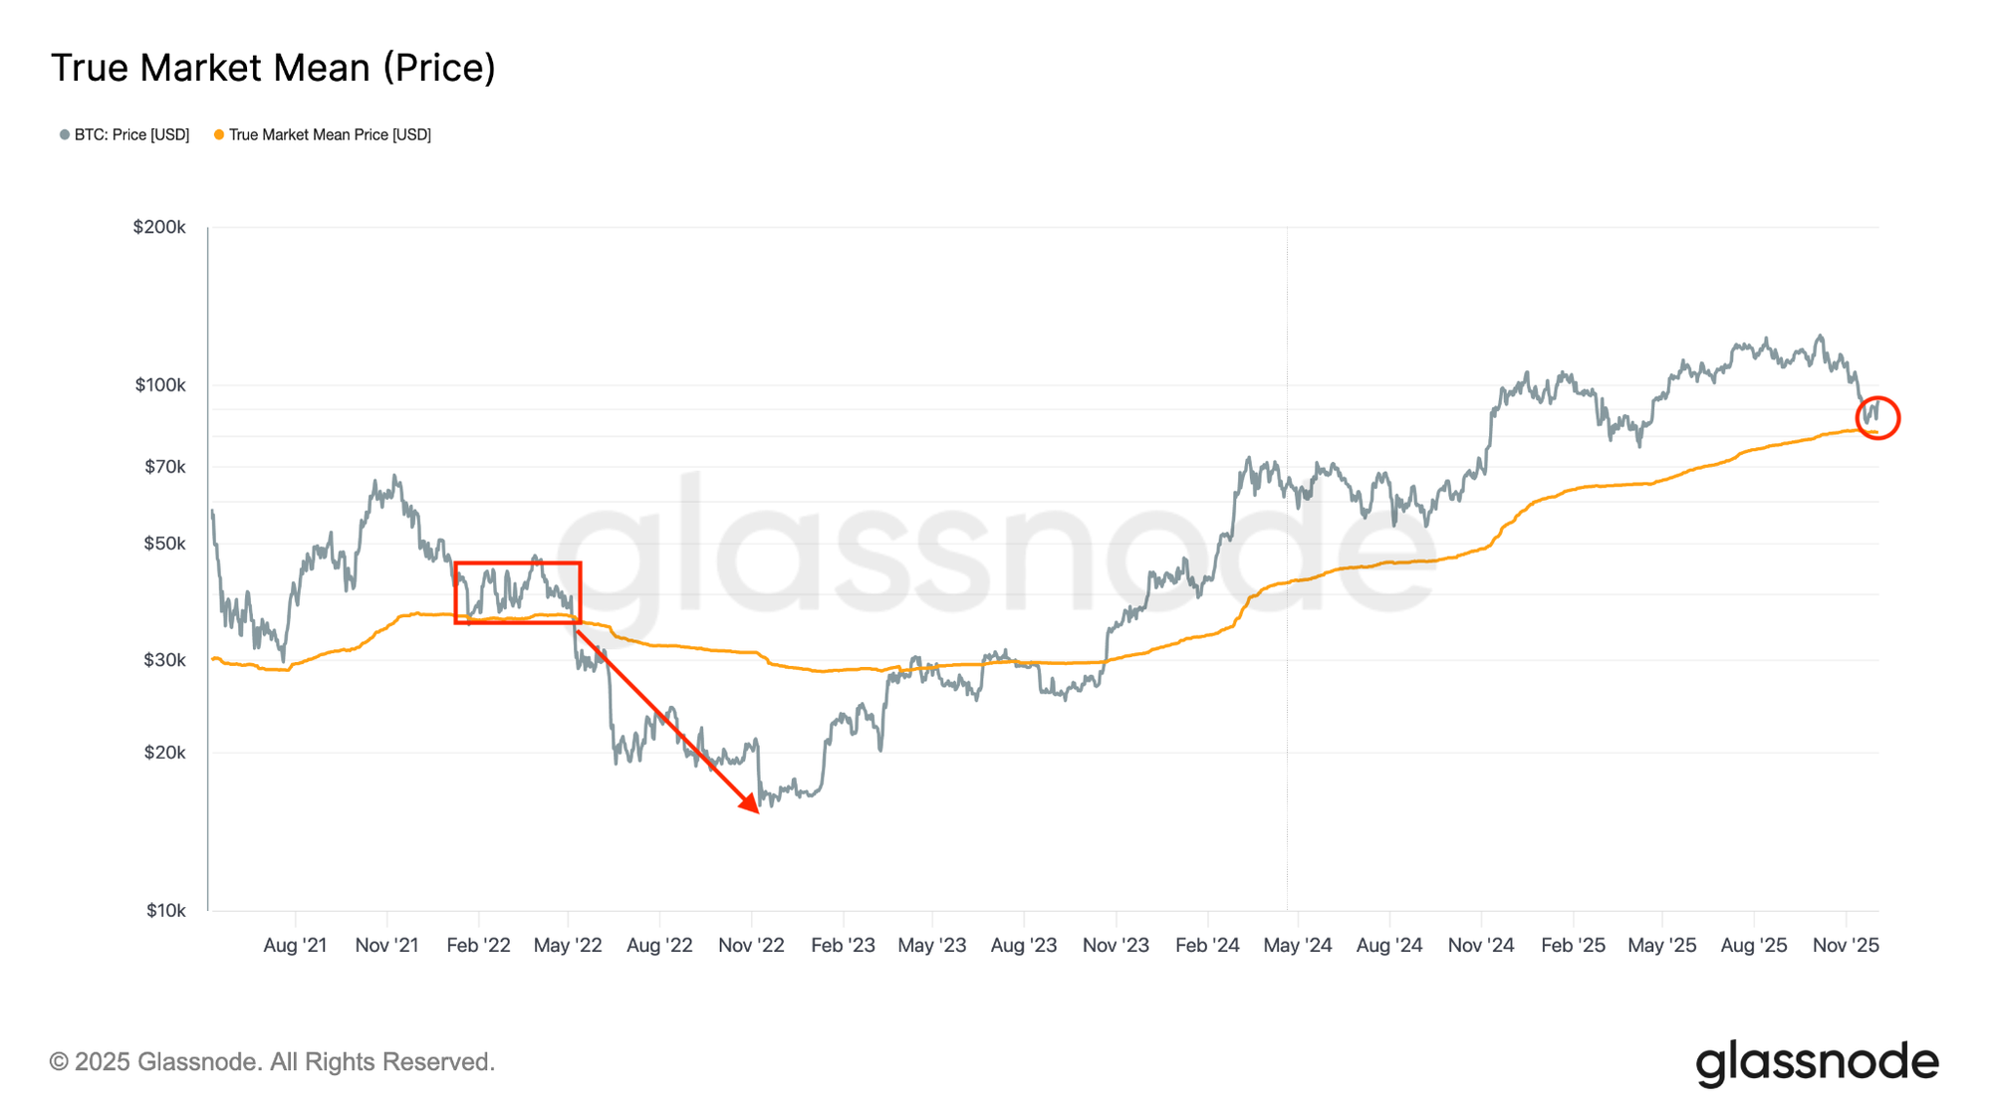Screen dimensions: 1992x1120
Task: Toggle the BTC: Price [USD] legend label
Action: [131, 135]
